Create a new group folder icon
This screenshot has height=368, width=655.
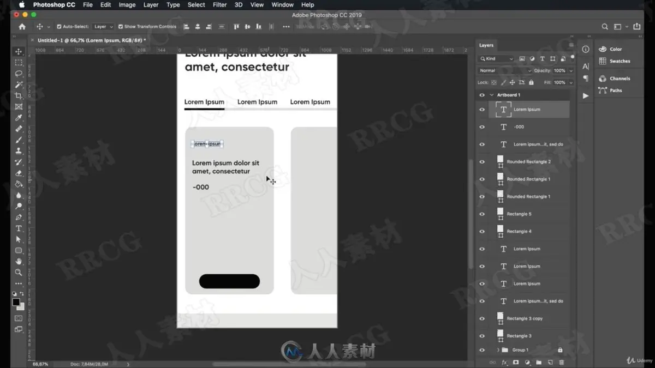coord(539,363)
